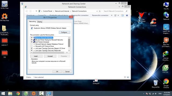Open Windows Start button
The image size is (172, 96).
tap(3, 94)
